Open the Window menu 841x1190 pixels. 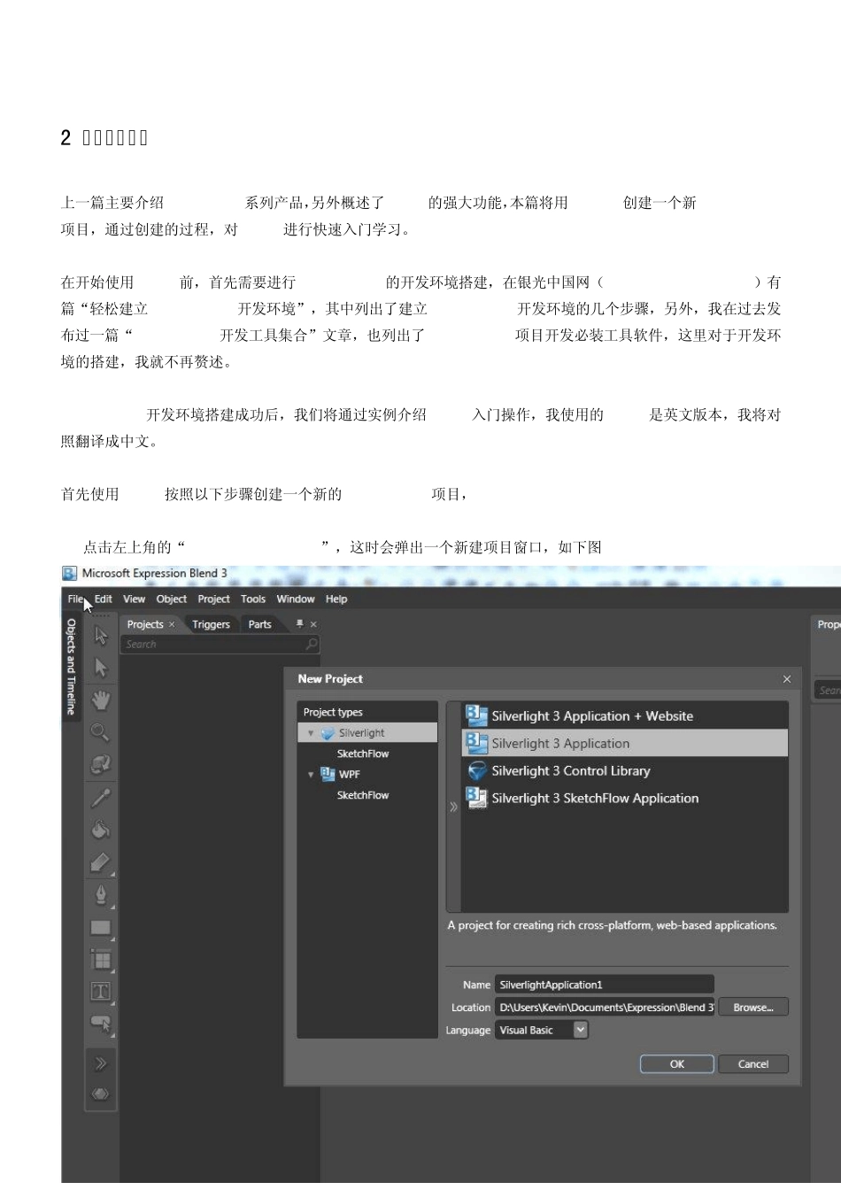296,599
